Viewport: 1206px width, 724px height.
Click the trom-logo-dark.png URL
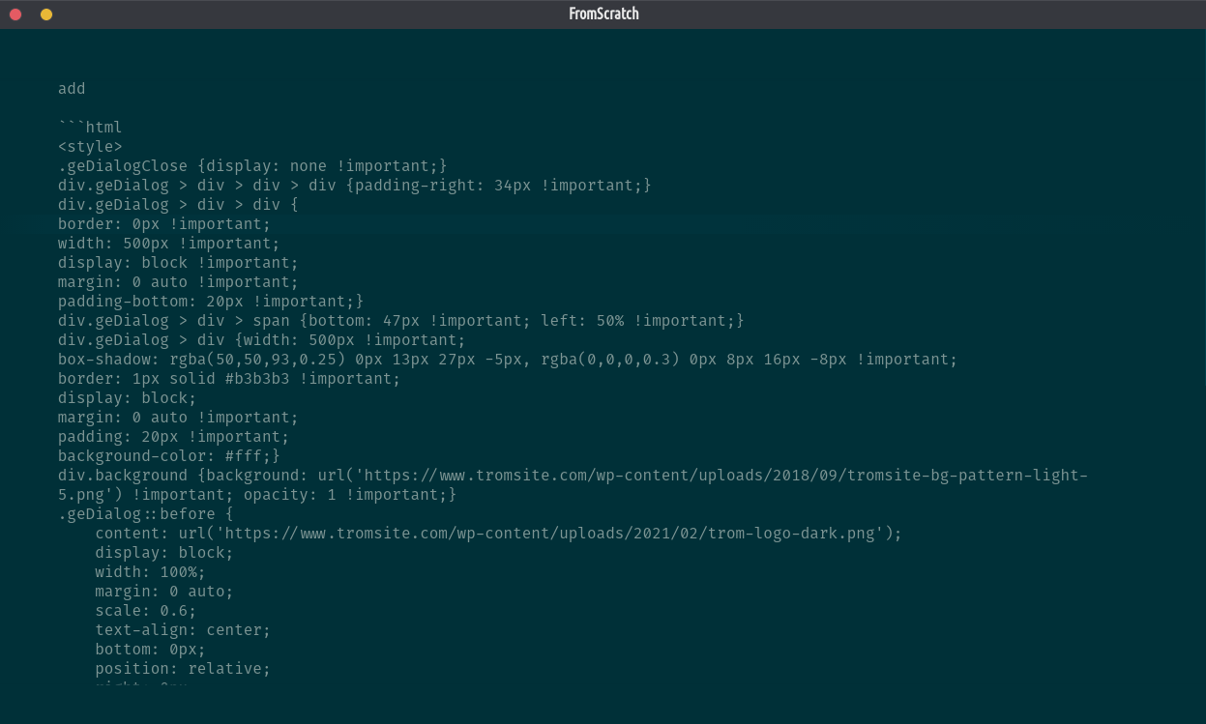click(x=551, y=534)
